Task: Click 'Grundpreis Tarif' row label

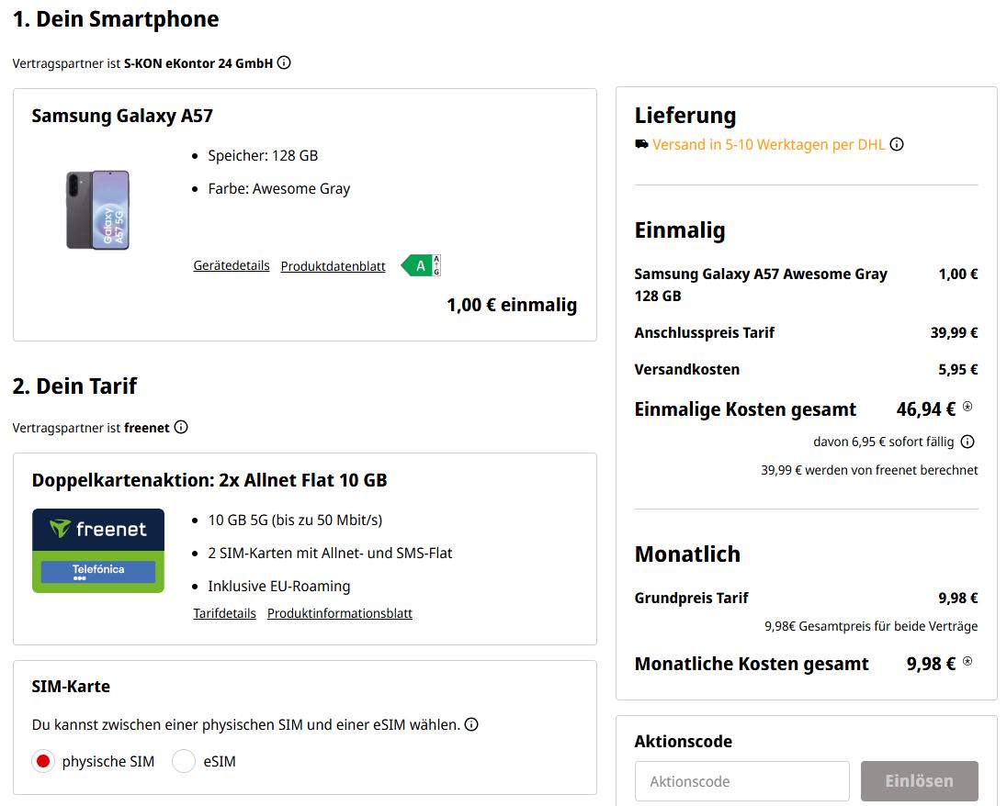Action: point(691,599)
